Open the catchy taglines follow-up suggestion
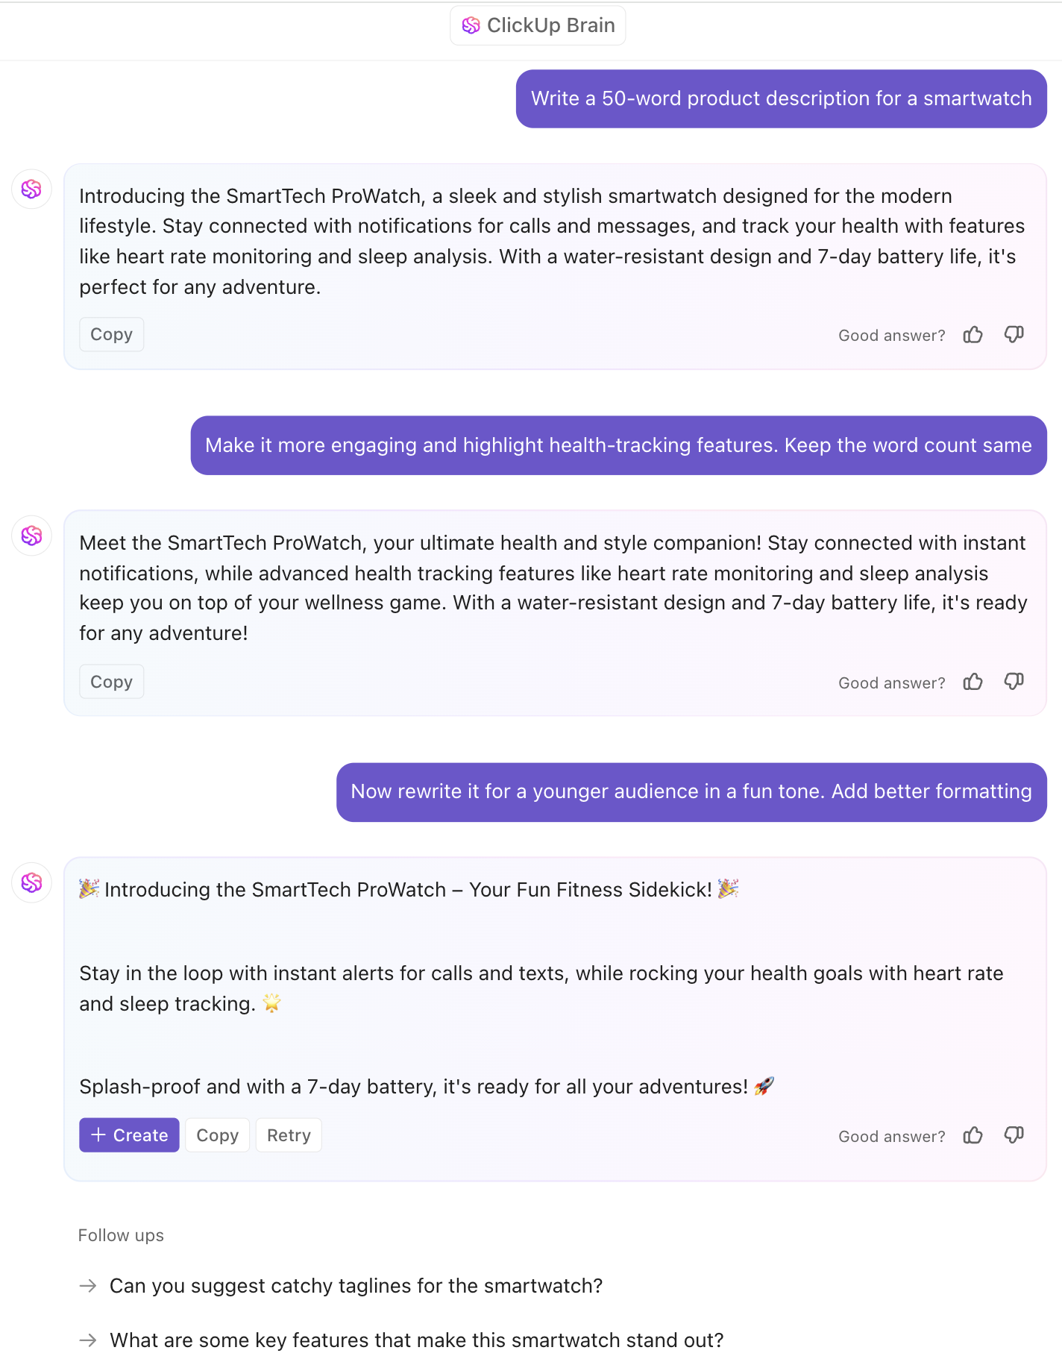 [356, 1285]
